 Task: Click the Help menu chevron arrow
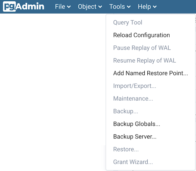click(x=155, y=7)
